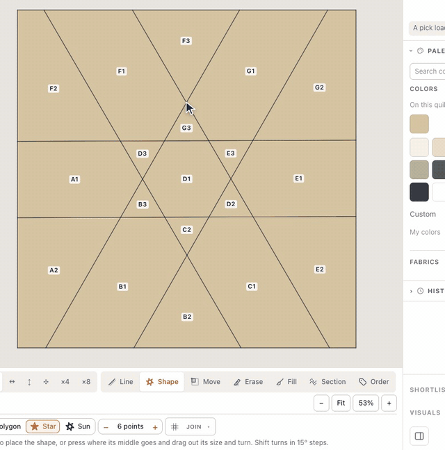Viewport: 445px width, 450px height.
Task: Switch to the Move tool
Action: [x=206, y=382]
